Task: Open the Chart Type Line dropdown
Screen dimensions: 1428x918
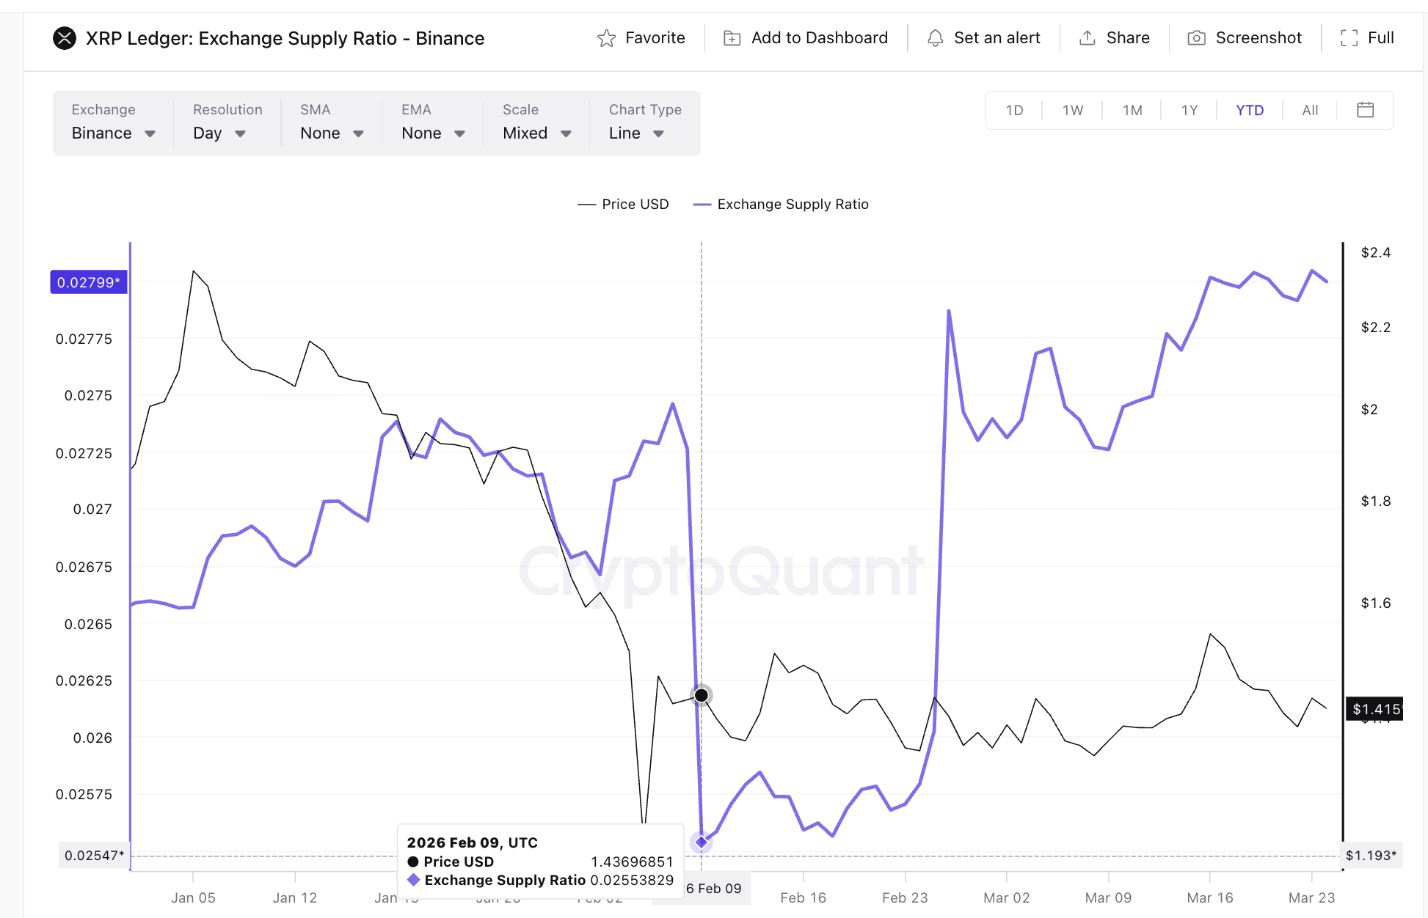Action: (x=635, y=133)
